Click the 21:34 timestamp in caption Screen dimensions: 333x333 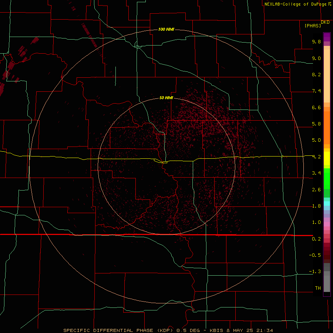tap(265, 330)
